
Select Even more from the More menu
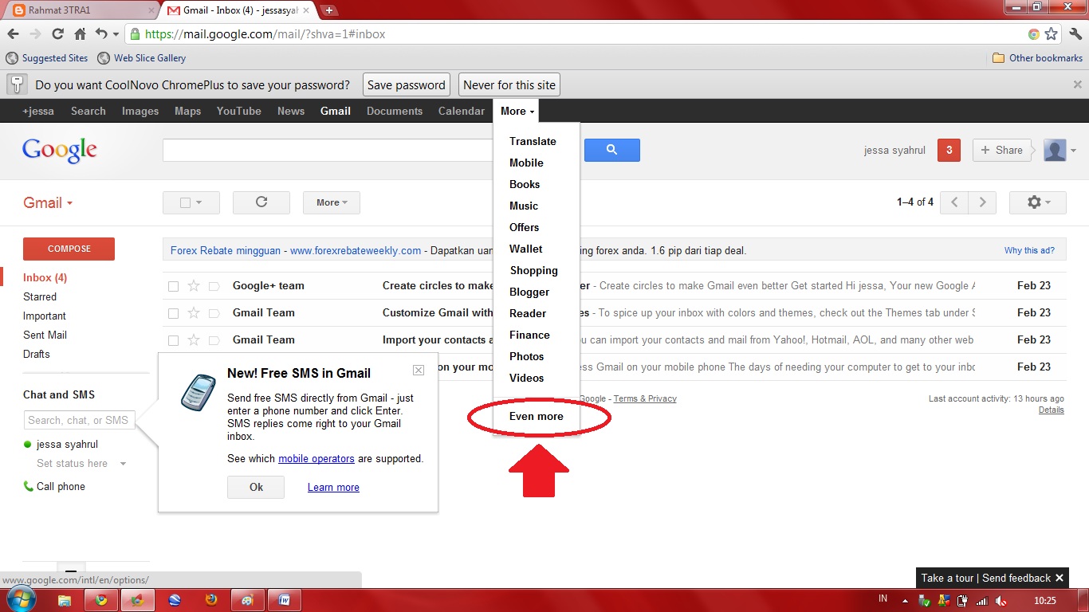point(536,416)
